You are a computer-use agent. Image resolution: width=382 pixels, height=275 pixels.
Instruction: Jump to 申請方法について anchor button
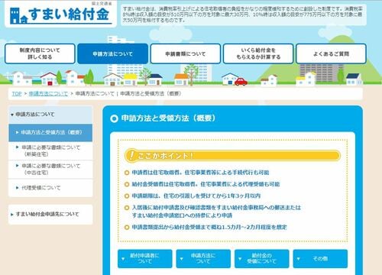click(203, 258)
